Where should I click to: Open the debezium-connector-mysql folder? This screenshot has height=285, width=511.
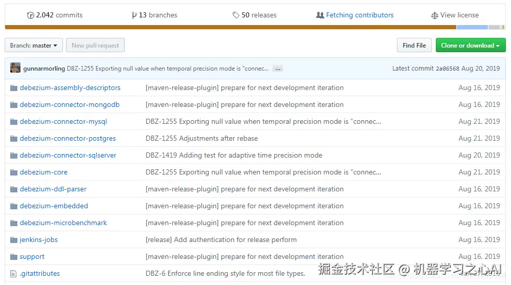[x=63, y=122]
